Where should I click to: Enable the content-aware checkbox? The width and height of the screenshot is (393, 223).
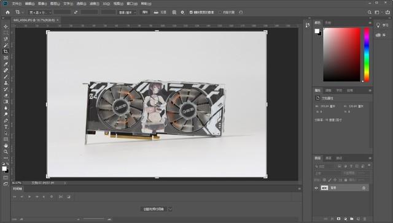pyautogui.click(x=220, y=12)
